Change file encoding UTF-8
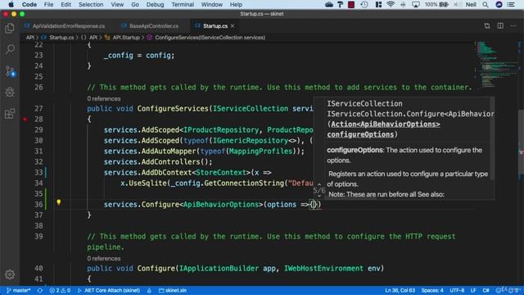524x295 pixels. coord(457,290)
